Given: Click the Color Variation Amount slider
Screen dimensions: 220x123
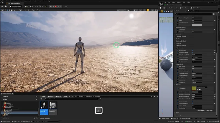Looking at the screenshot, I should 197,92.
